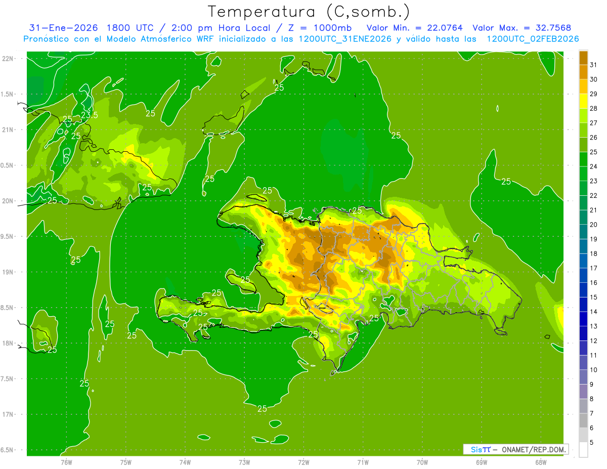The height and width of the screenshot is (469, 607).
Task: Select the "Z = 1000mb" level text
Action: pyautogui.click(x=320, y=28)
